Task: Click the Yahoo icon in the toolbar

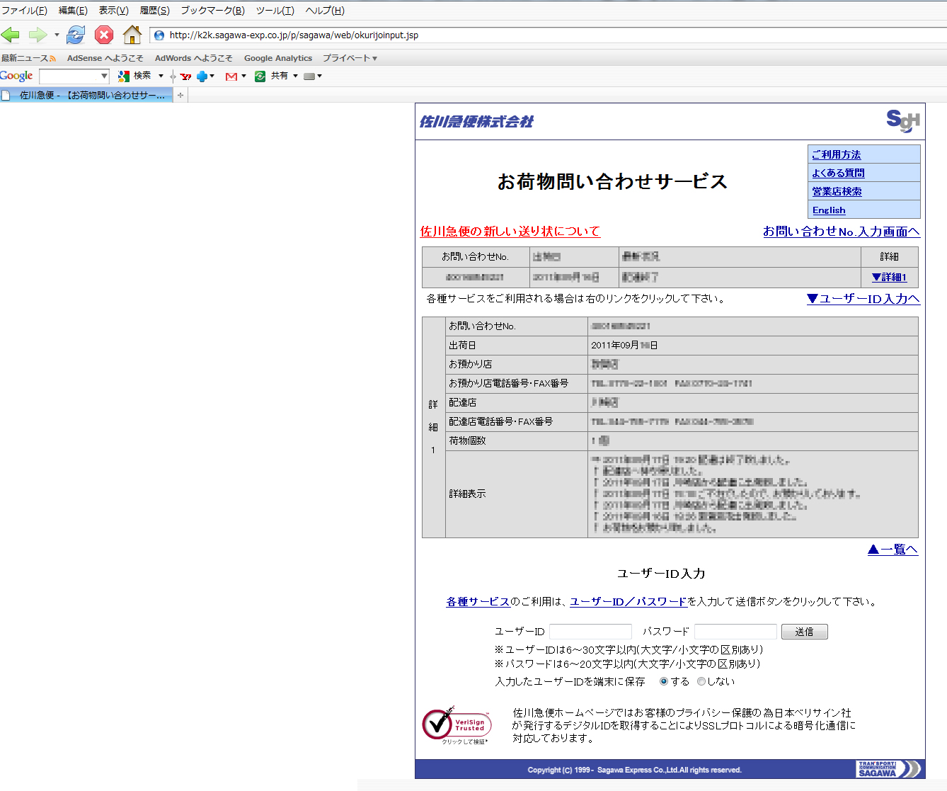Action: tap(185, 76)
